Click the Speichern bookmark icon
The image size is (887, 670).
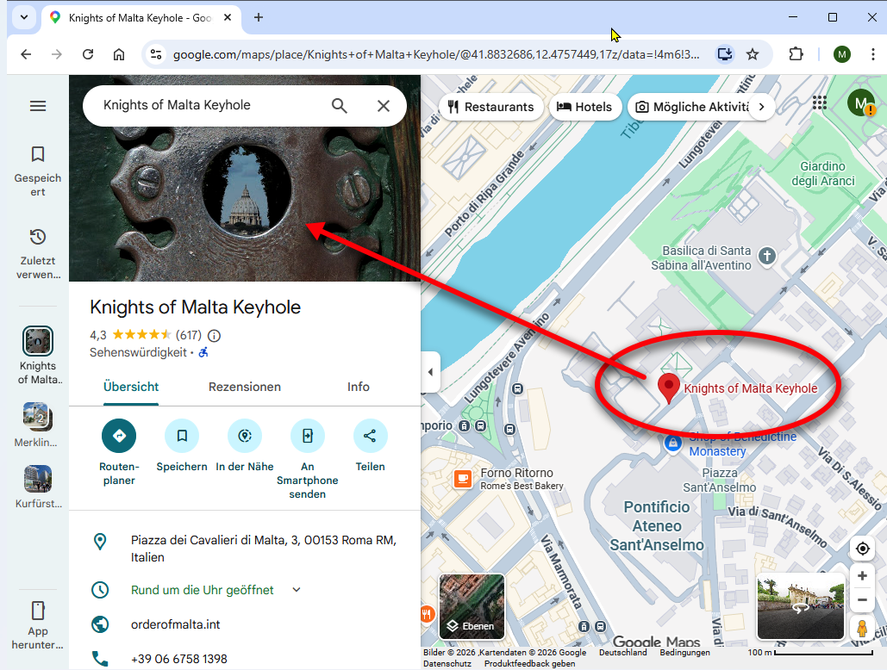point(182,436)
